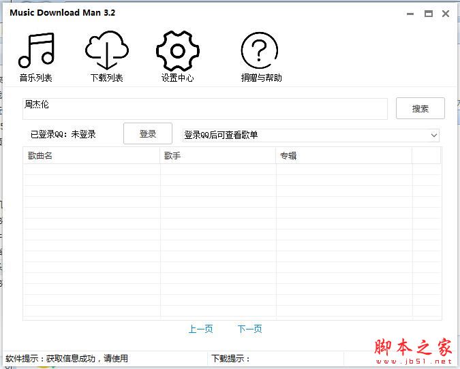This screenshot has height=369, width=460.
Task: Open the music list note icon
Action: [36, 51]
